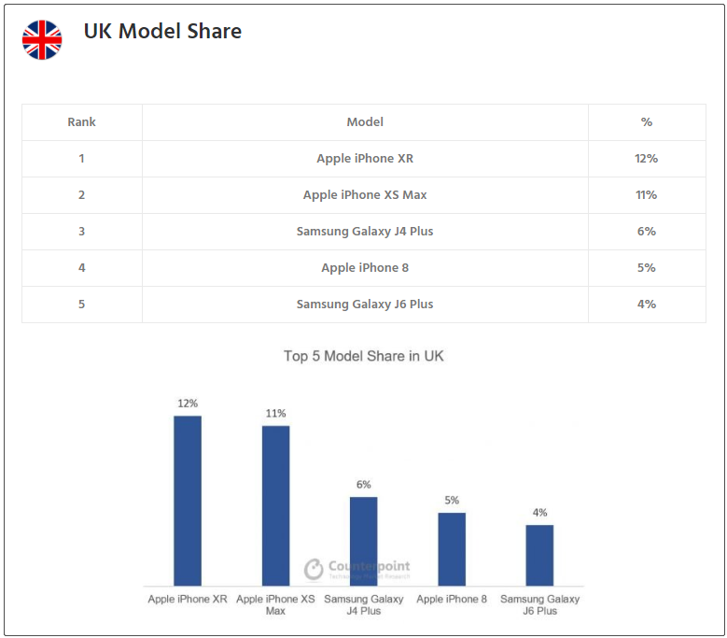Select Apple iPhone XR table row
The width and height of the screenshot is (727, 638).
tap(365, 159)
